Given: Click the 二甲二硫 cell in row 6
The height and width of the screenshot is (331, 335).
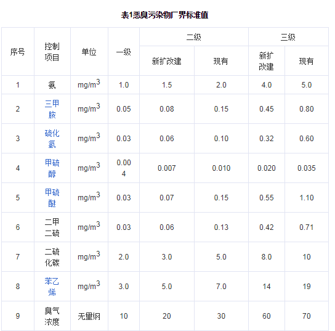Looking at the screenshot, I should click(x=52, y=227).
